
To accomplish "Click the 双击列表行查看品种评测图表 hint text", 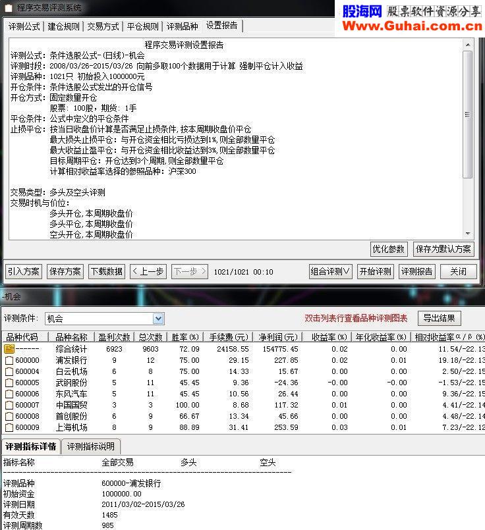I will coord(356,318).
